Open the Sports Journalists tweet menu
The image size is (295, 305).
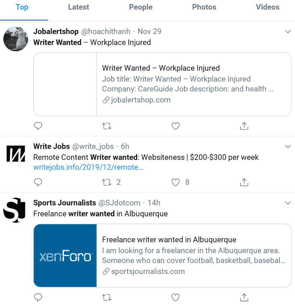[x=288, y=203]
